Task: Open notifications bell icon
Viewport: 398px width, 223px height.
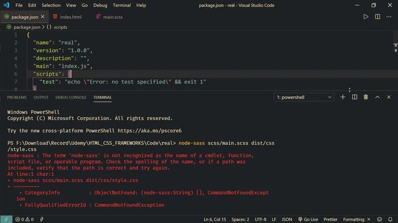Action: (390, 219)
